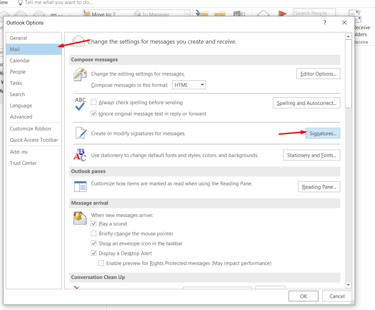Click the stationery ABC fonts icon
Image resolution: width=375 pixels, height=310 pixels.
(80, 155)
